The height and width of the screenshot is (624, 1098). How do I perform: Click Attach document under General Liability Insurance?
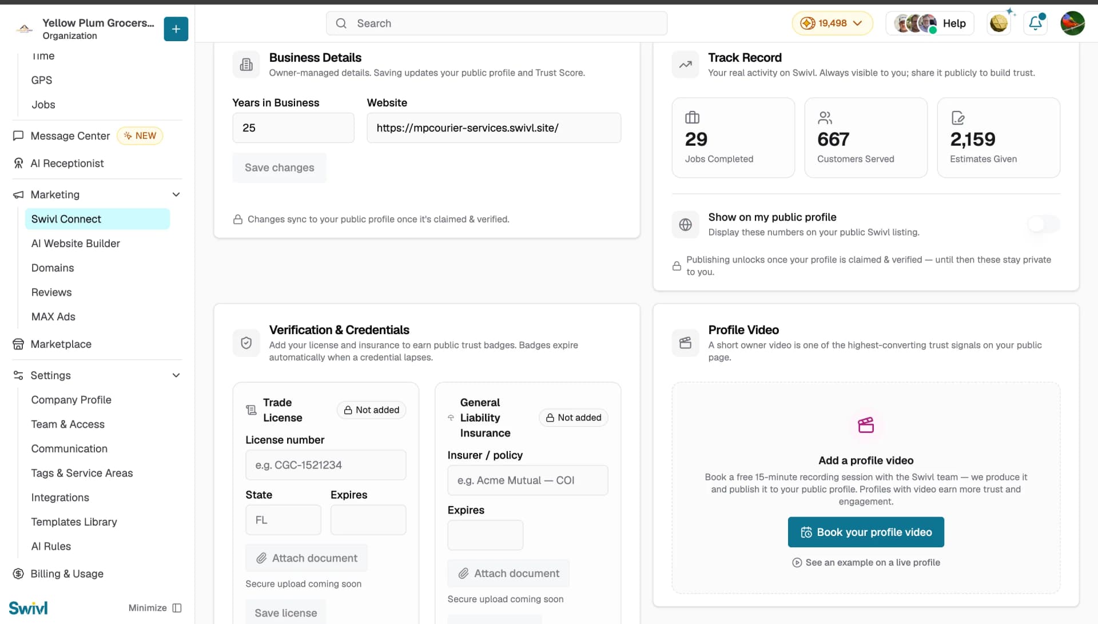tap(508, 573)
